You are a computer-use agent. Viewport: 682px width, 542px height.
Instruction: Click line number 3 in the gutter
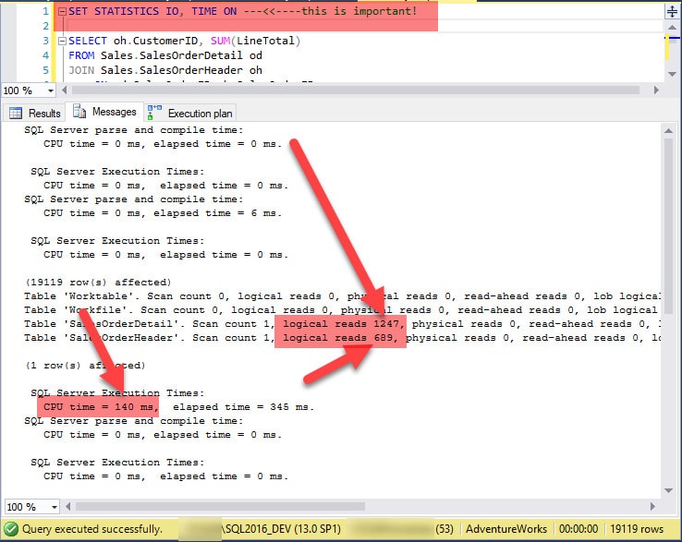pos(45,41)
